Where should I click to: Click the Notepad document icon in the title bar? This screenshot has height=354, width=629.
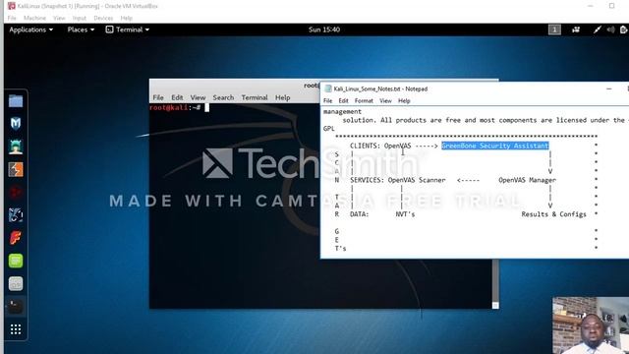coord(328,88)
